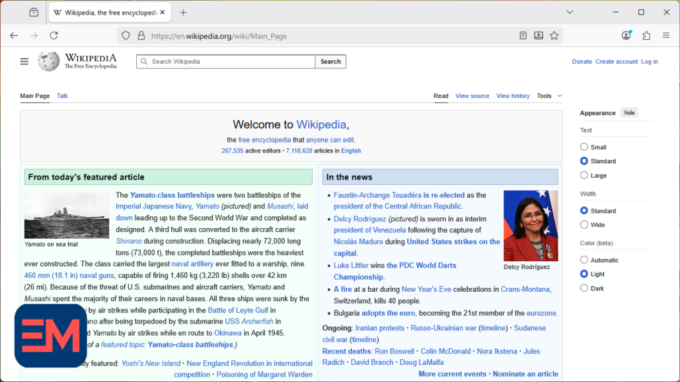Select Large text size
Image resolution: width=680 pixels, height=382 pixels.
tap(584, 175)
